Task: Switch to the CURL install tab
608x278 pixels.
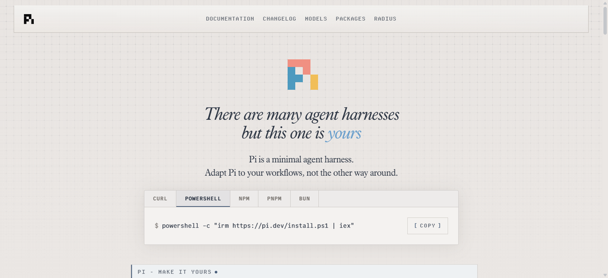Action: click(x=160, y=198)
